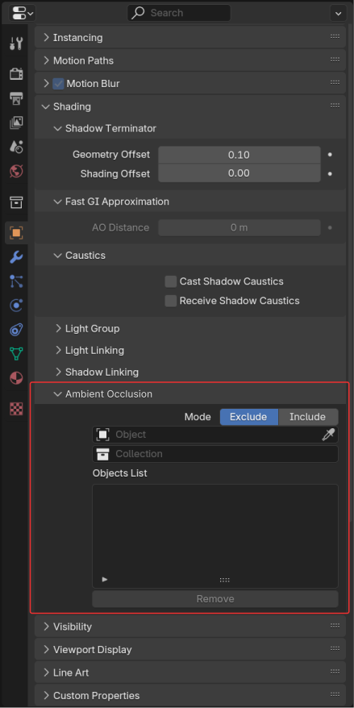
Task: Open the Output properties tab
Action: 16,98
